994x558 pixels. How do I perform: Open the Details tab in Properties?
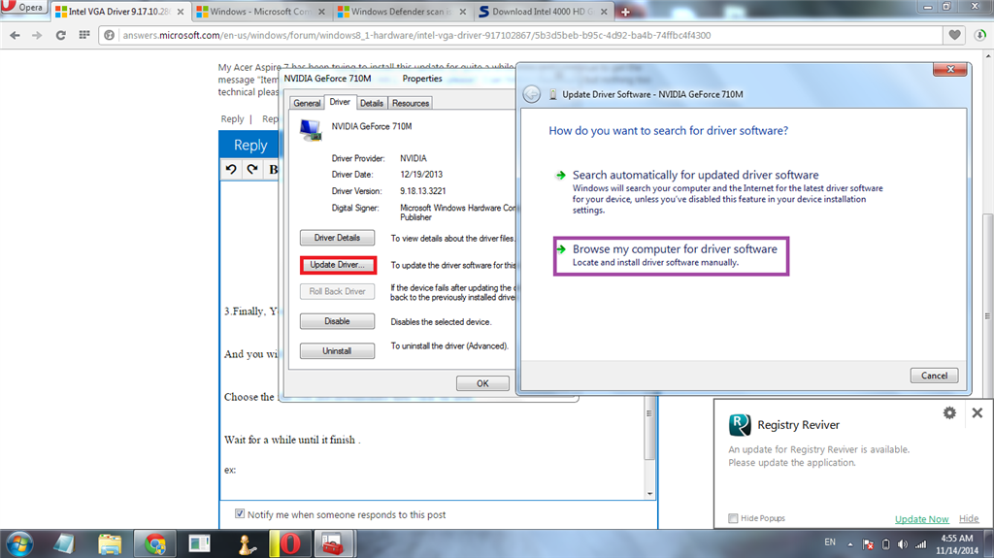coord(372,104)
